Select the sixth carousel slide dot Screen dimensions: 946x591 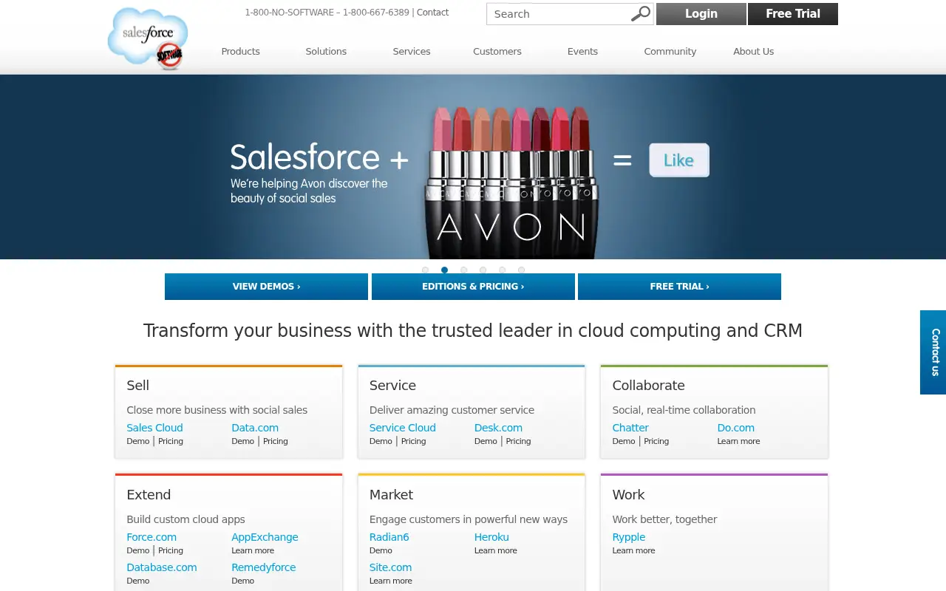point(521,270)
